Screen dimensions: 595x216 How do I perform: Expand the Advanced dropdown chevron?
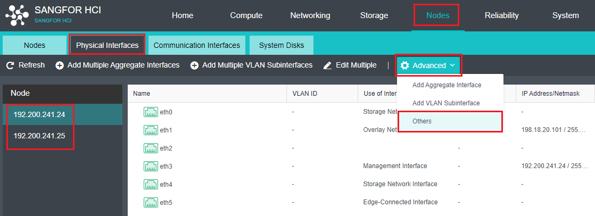(x=452, y=65)
